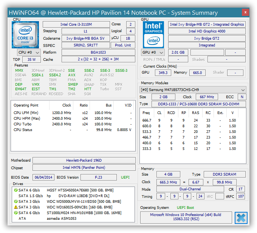This screenshot has width=257, height=233.
Task: Click the UEFI Boot text
Action: 185,208
